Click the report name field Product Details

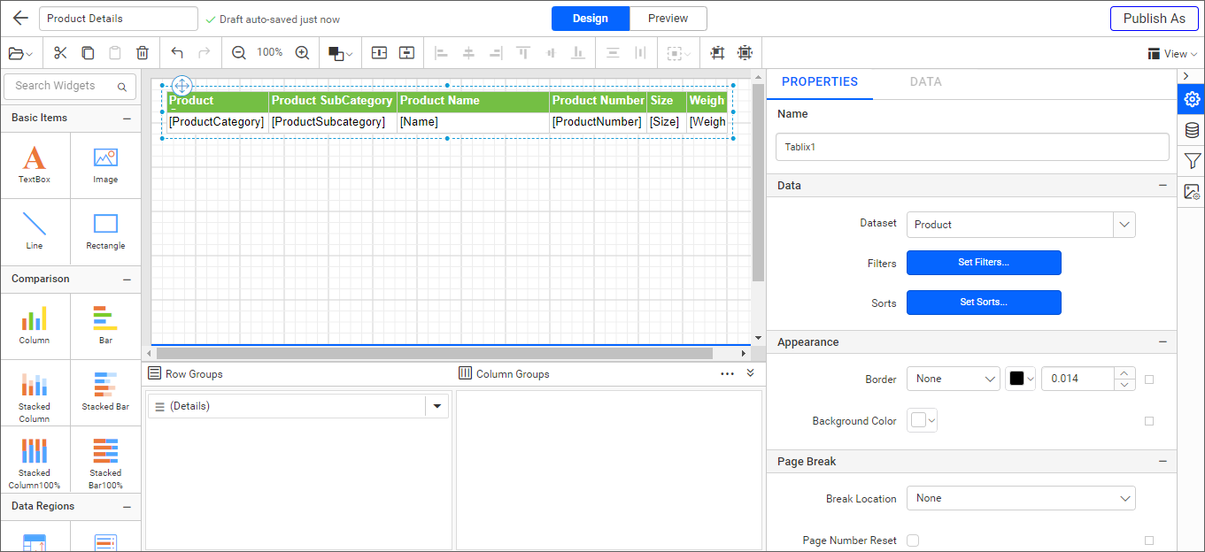(x=119, y=19)
